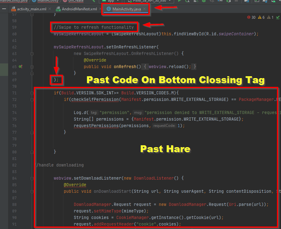Click the folded closing brace after webview.reload()

194,67
